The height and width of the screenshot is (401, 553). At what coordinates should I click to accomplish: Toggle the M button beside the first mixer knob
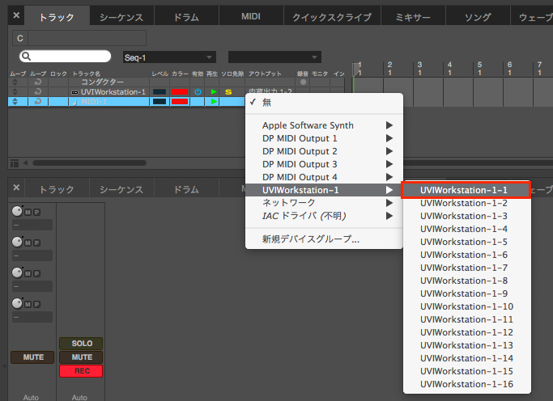pos(28,213)
